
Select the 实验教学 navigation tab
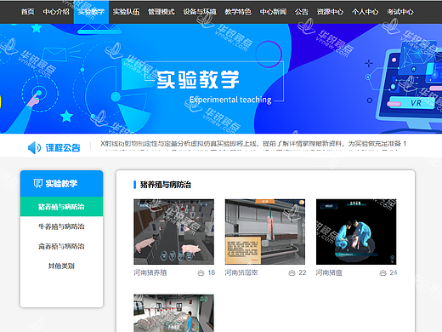(x=91, y=12)
